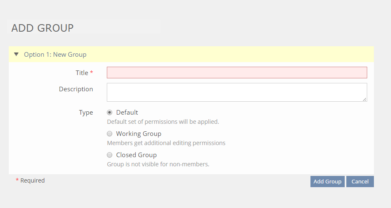Click the "Working Group" option label text
The image size is (391, 208).
coord(139,134)
